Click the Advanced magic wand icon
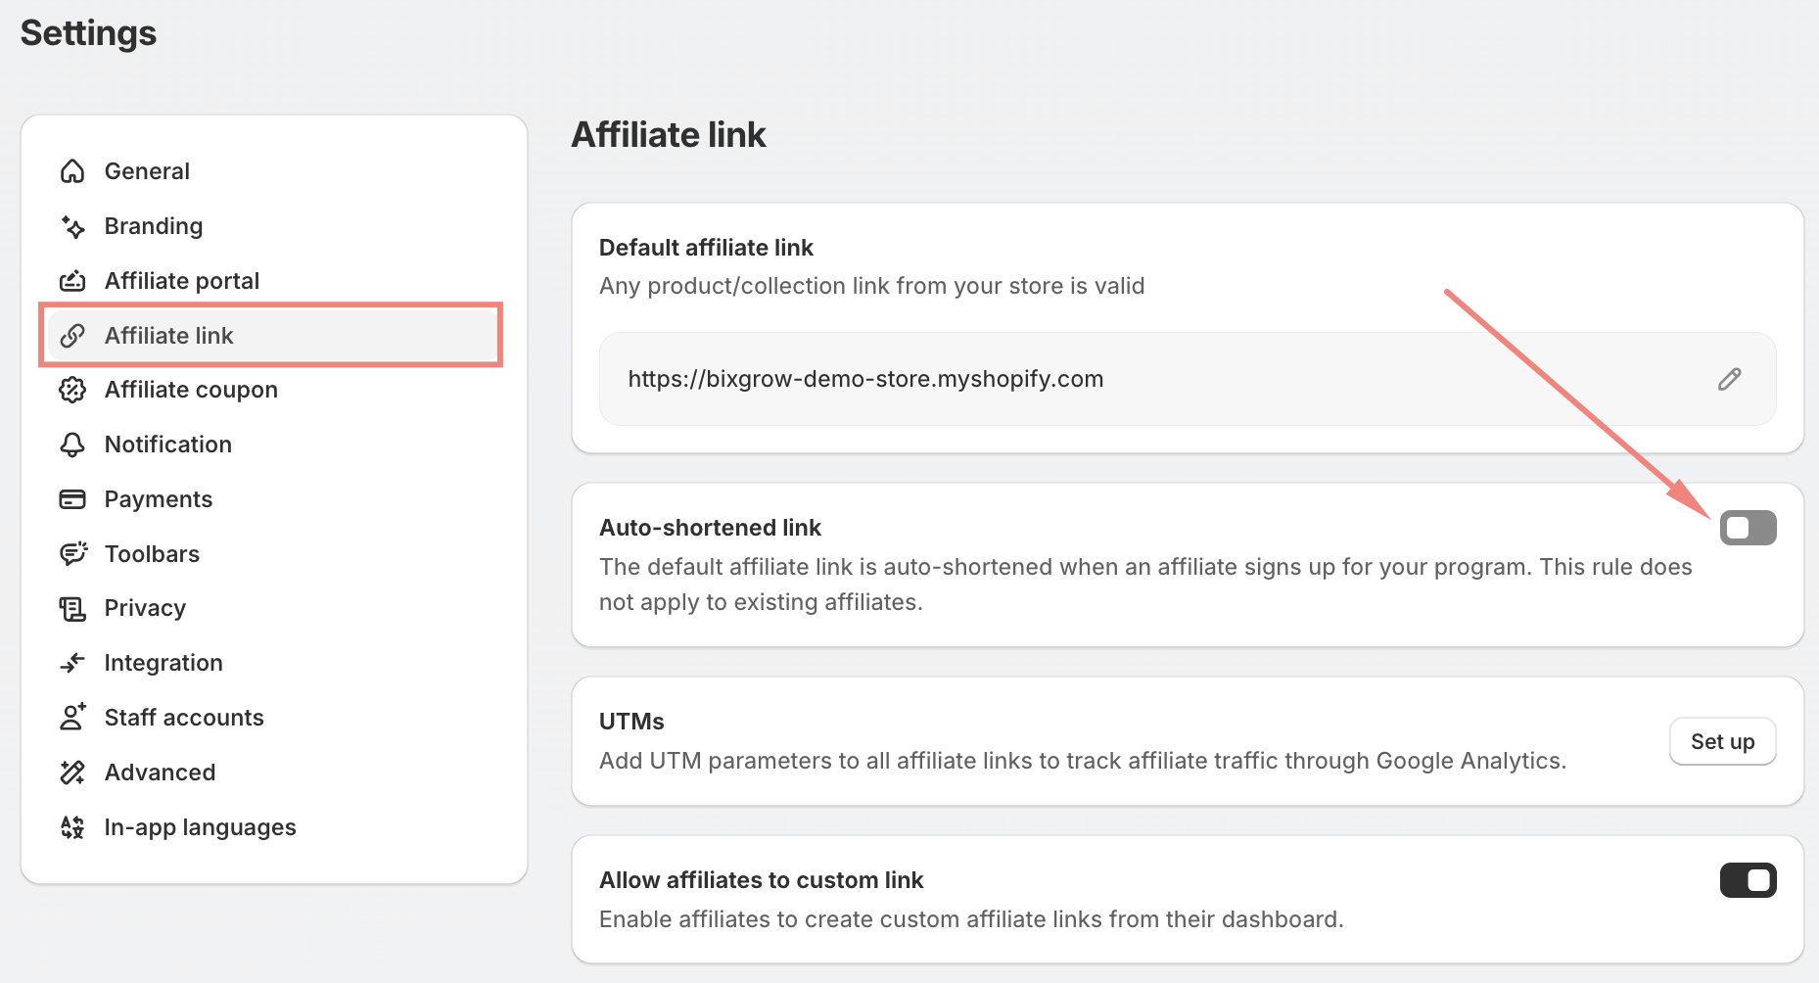This screenshot has width=1819, height=983. click(72, 772)
